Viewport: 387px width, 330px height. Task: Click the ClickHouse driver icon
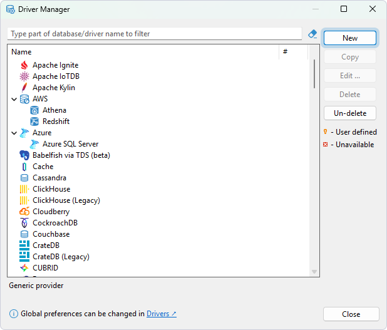[x=24, y=189]
